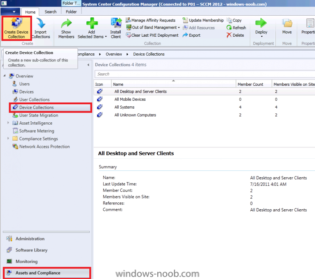Sort by the Name column header
The height and width of the screenshot is (279, 315).
(x=173, y=84)
